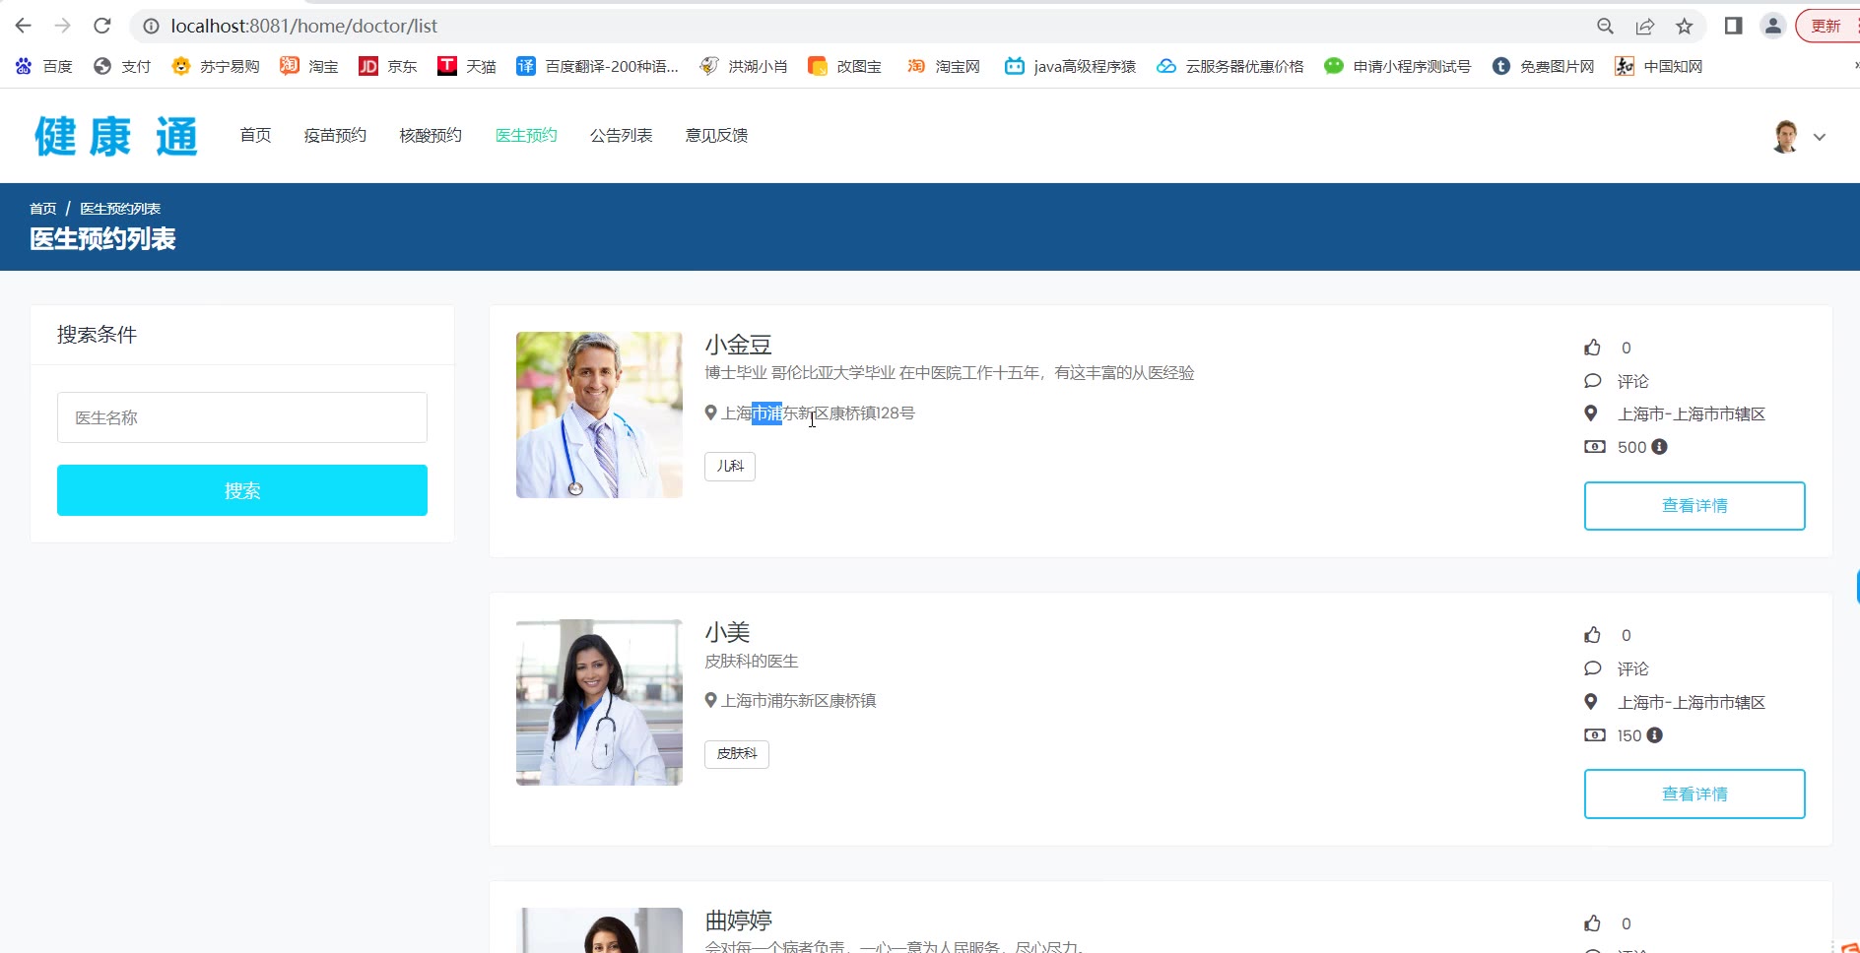
Task: Open the 中国知网 bookmark
Action: click(1658, 66)
